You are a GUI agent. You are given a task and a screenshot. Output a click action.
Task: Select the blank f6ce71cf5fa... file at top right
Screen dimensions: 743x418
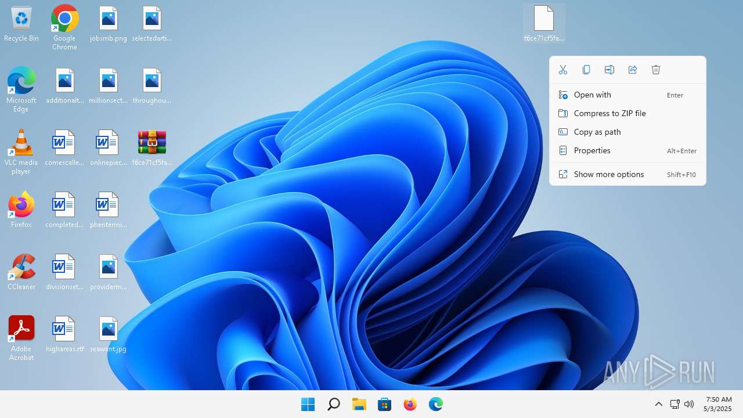(x=544, y=24)
